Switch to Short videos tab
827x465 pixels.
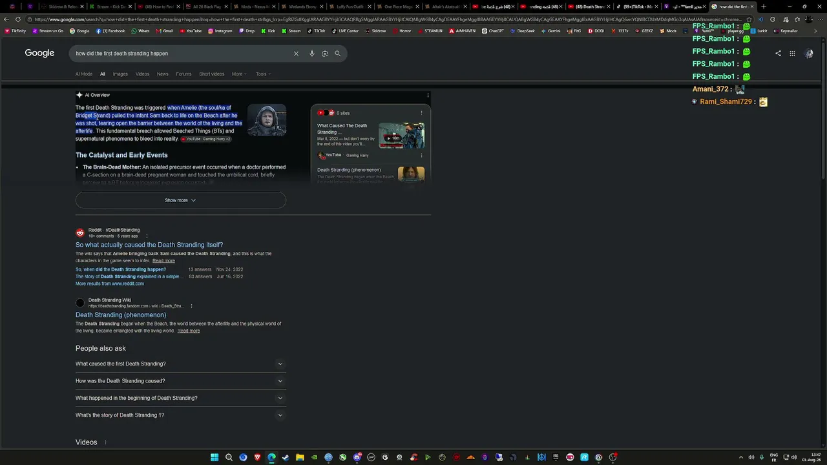coord(212,74)
